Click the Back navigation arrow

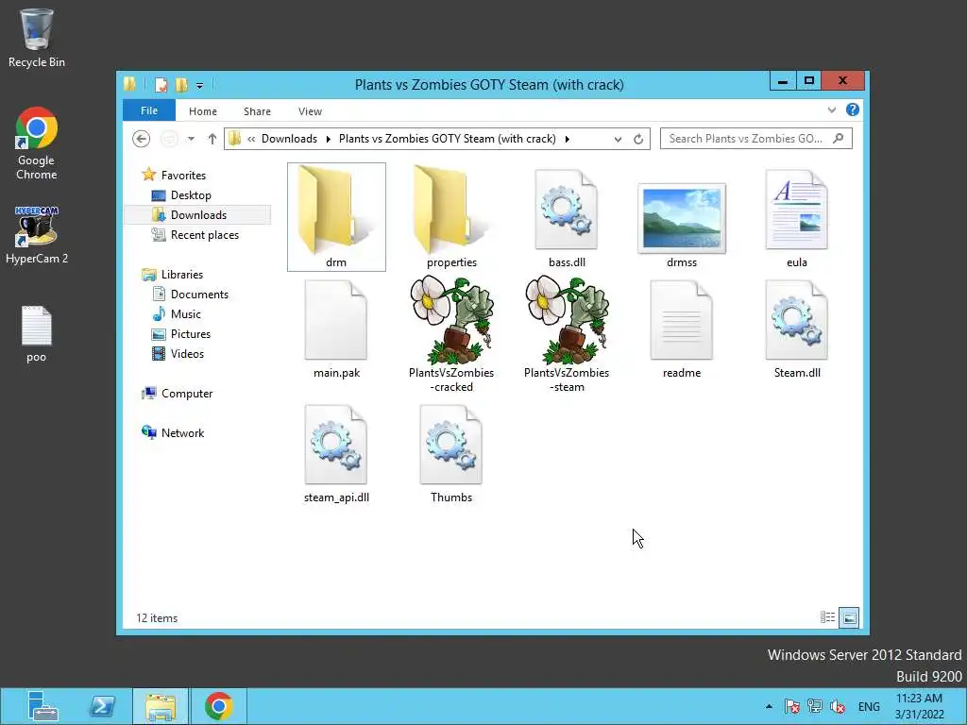coord(142,139)
